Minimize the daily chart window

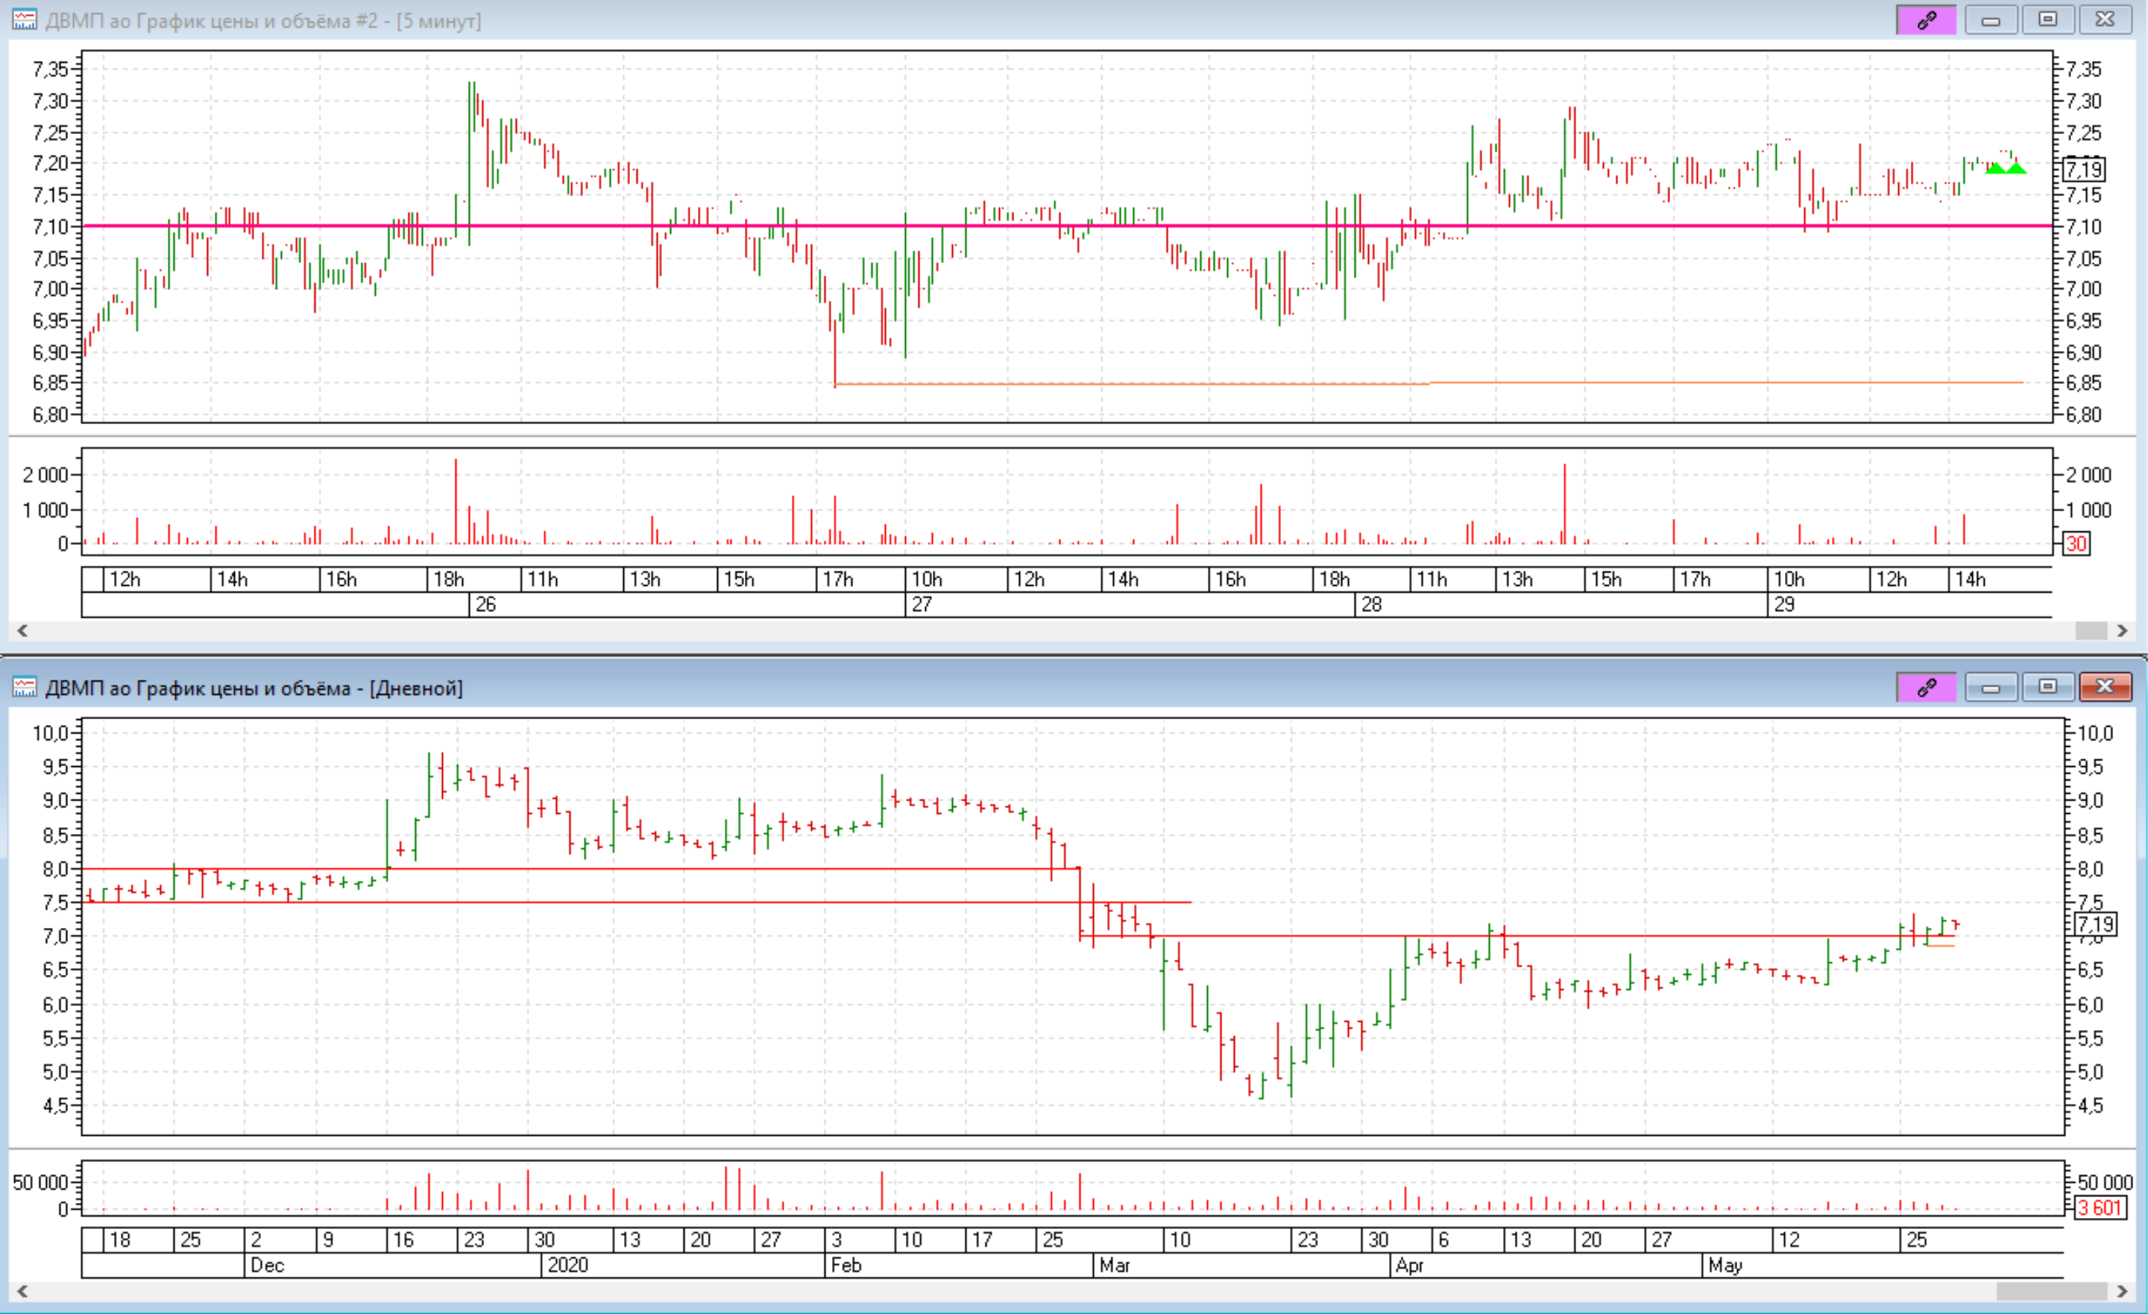point(1991,686)
